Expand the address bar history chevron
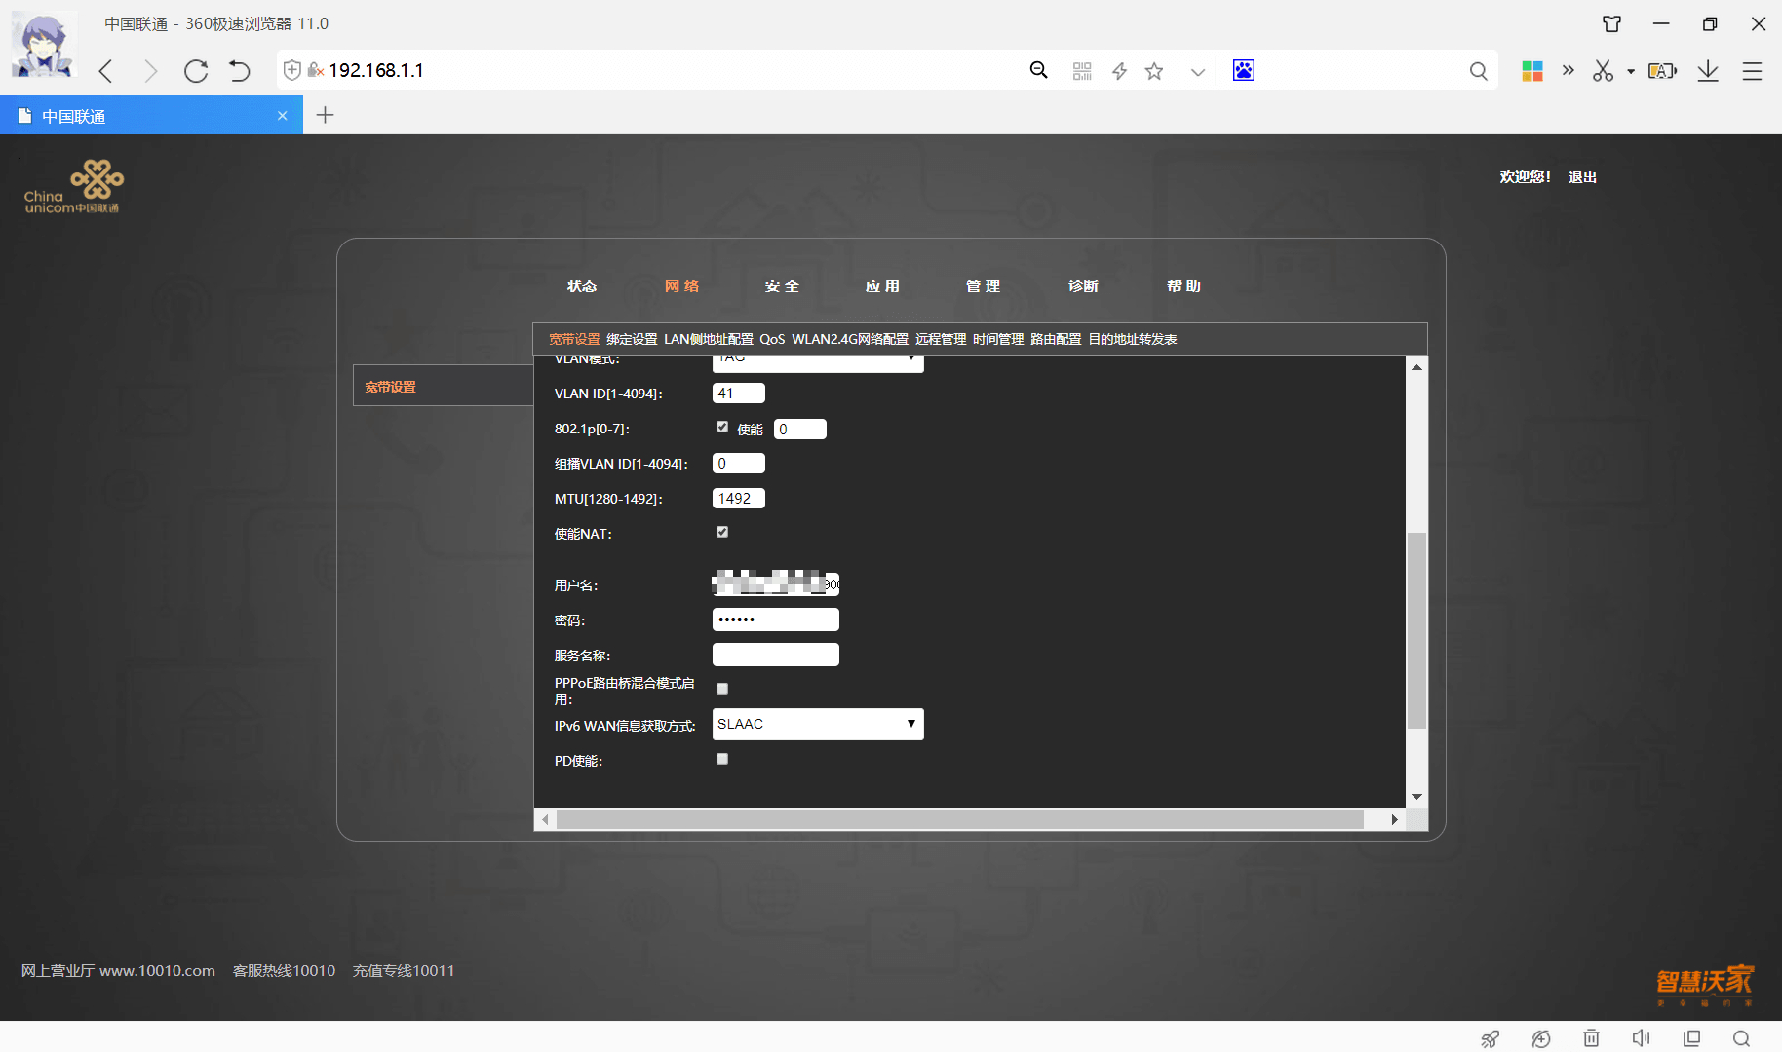Screen dimensions: 1782x1052 pyautogui.click(x=1198, y=72)
